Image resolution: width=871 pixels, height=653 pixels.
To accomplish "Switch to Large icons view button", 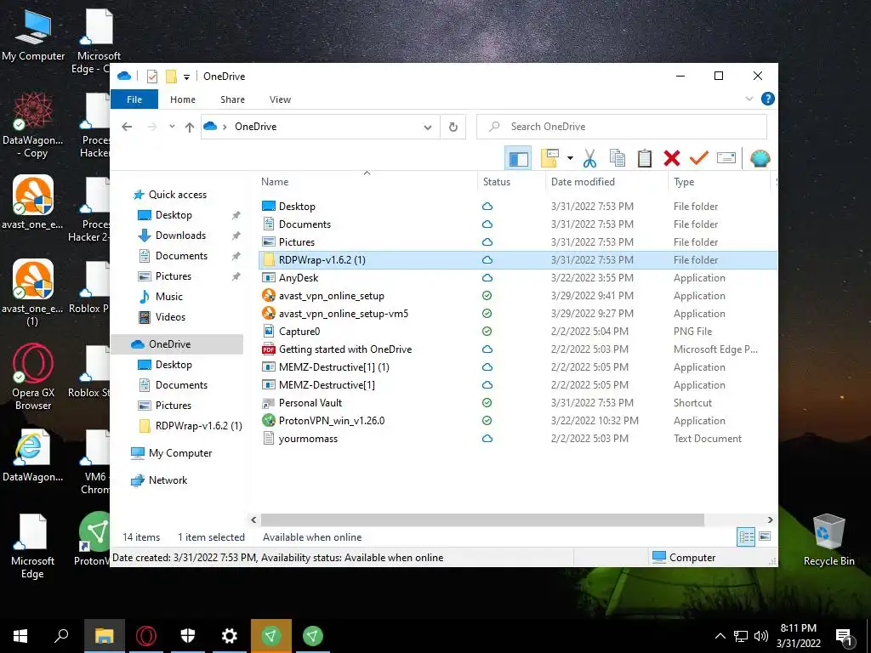I will tap(765, 537).
